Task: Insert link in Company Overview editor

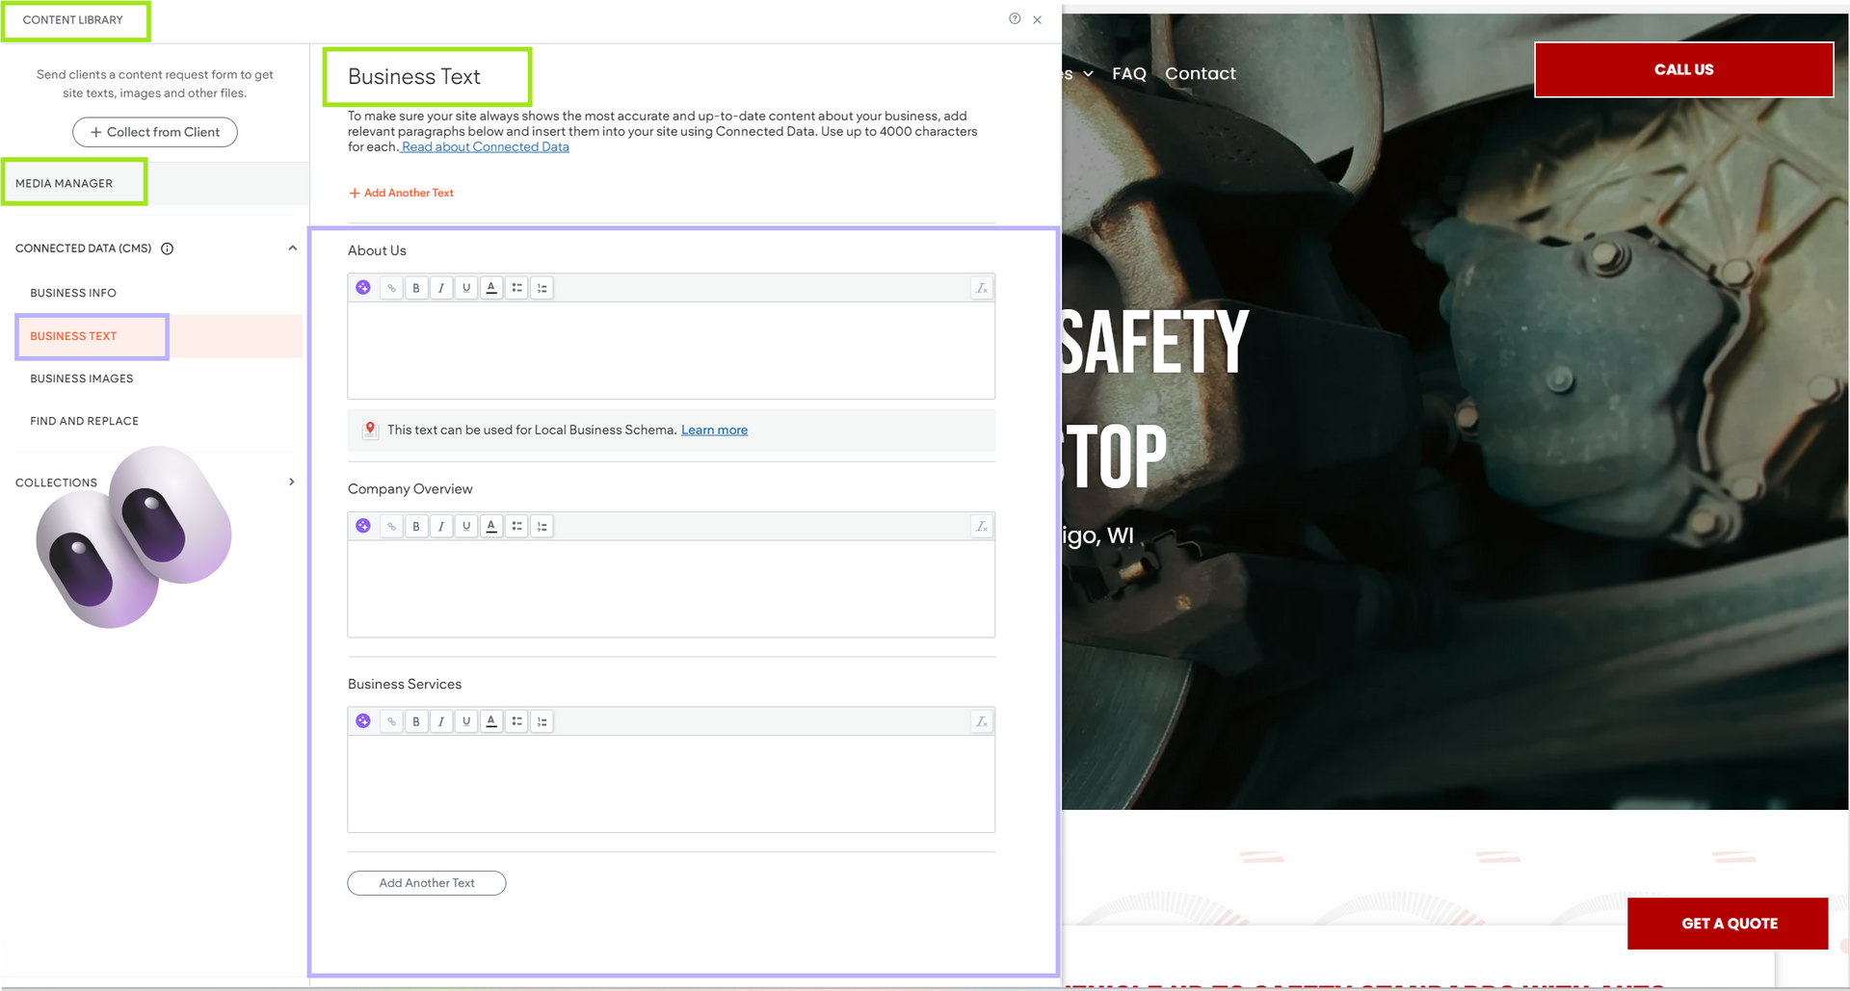Action: point(391,527)
